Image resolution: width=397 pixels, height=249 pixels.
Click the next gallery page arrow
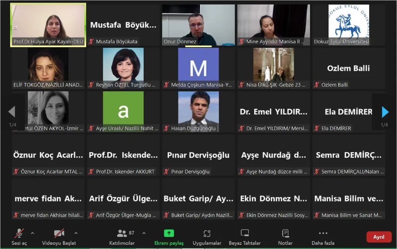coord(384,112)
